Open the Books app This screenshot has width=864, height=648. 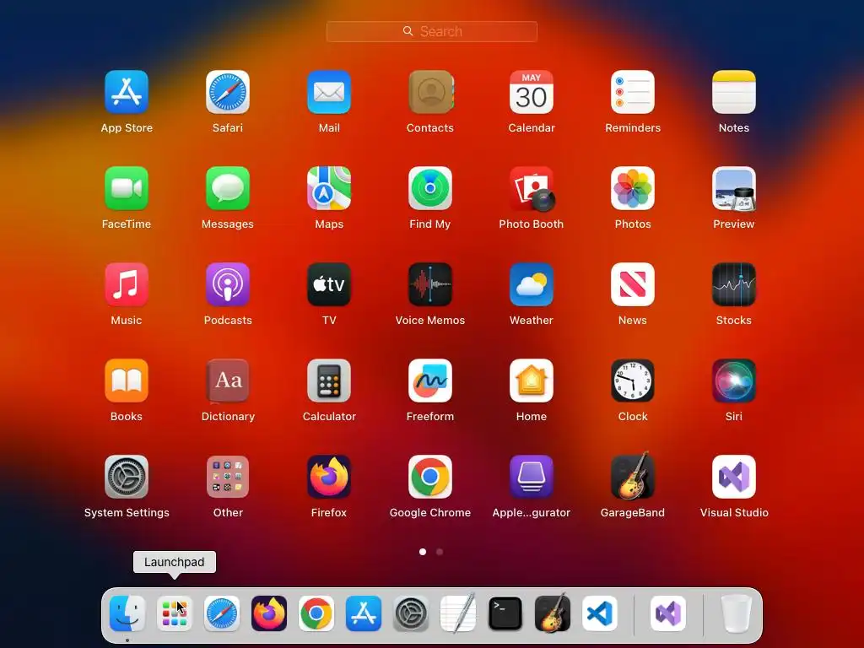(x=127, y=381)
